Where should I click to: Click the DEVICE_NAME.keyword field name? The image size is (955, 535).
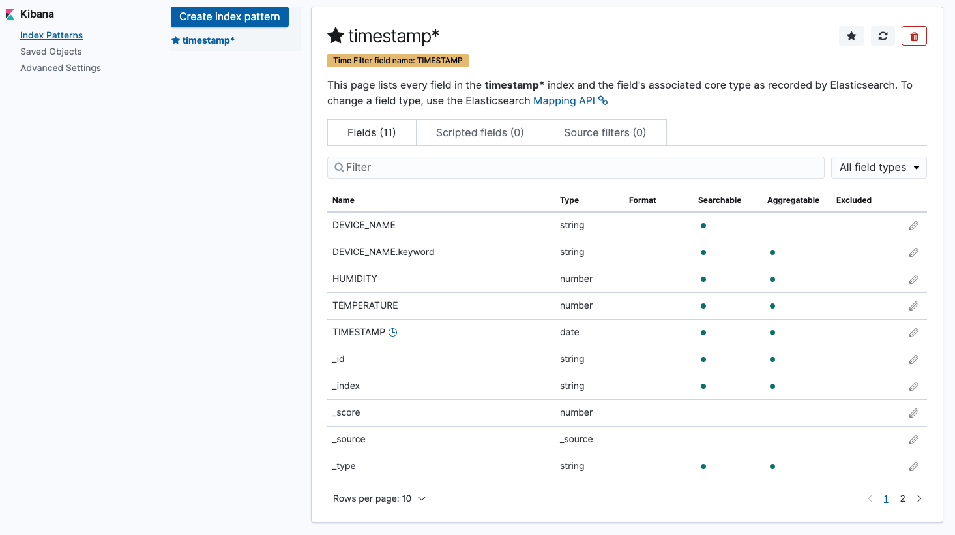point(383,252)
